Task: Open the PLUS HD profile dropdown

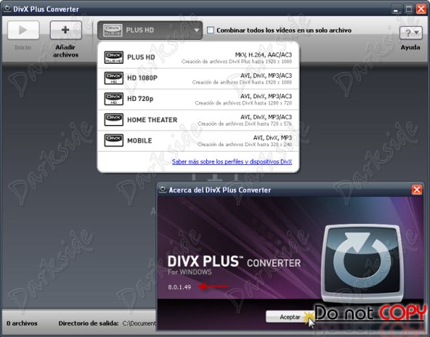Action: pyautogui.click(x=150, y=30)
